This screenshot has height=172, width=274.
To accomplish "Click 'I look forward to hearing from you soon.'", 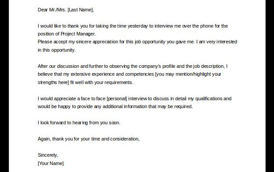I will (79, 123).
